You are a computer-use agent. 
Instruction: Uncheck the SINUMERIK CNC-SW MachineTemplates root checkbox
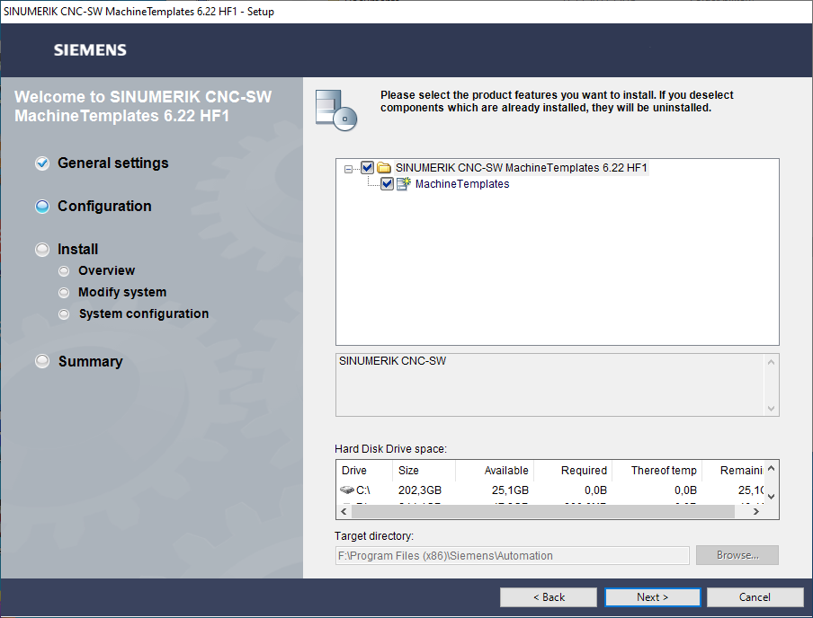click(367, 168)
